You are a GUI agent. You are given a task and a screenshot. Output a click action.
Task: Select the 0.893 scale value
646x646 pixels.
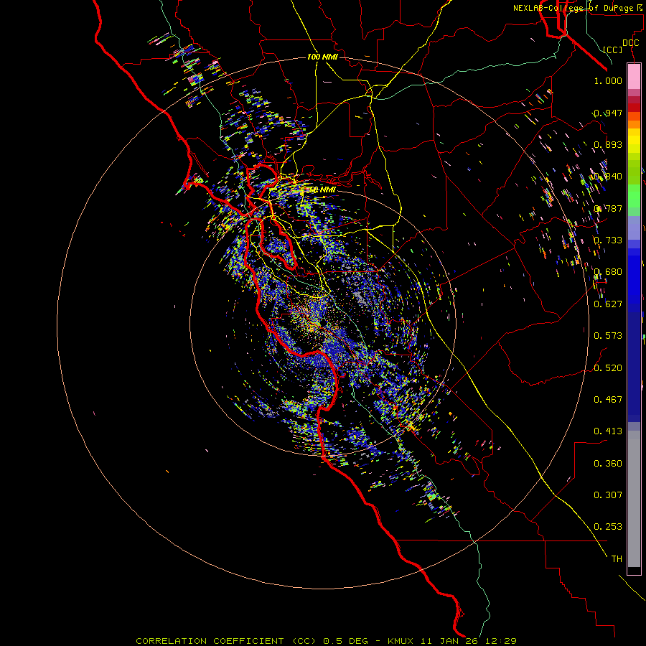608,144
